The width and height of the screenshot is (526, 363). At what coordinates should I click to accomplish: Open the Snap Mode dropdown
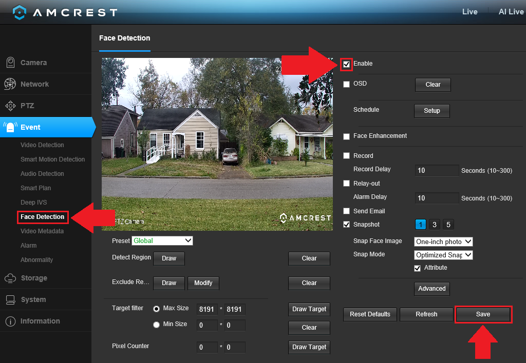coord(443,255)
